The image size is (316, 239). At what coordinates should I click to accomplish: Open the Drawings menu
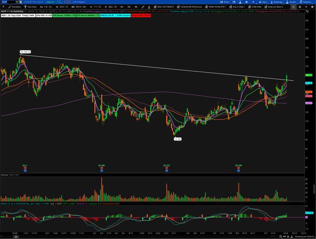tap(276, 2)
